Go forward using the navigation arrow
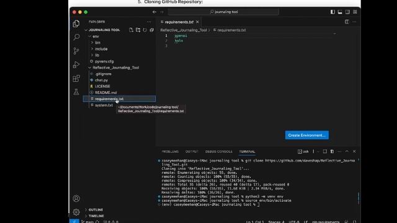The width and height of the screenshot is (397, 223). click(162, 12)
